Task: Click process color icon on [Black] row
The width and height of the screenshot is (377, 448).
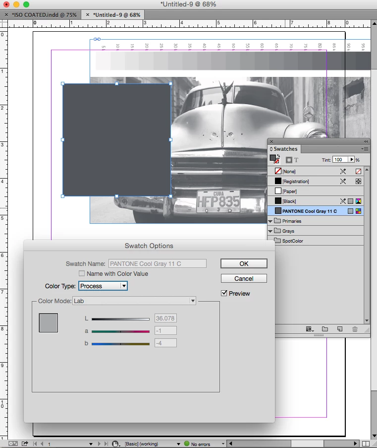Action: click(350, 201)
